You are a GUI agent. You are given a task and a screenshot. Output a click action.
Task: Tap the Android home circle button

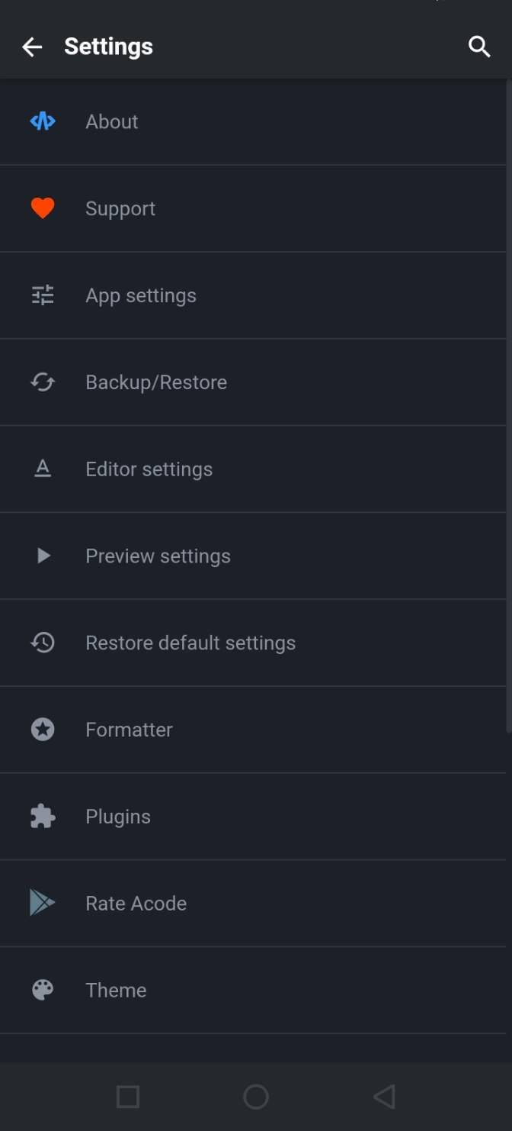coord(256,1097)
